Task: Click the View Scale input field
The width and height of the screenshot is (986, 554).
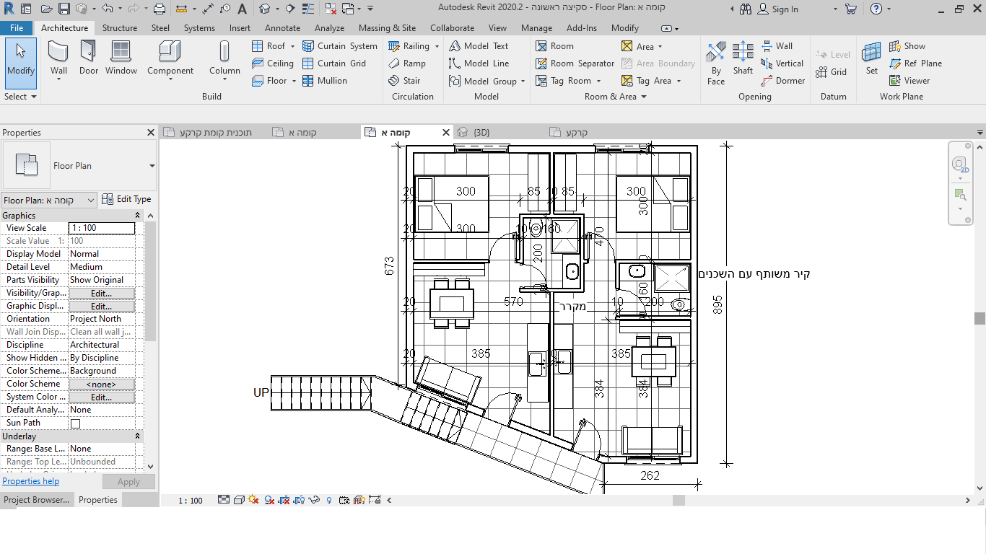Action: (x=101, y=228)
